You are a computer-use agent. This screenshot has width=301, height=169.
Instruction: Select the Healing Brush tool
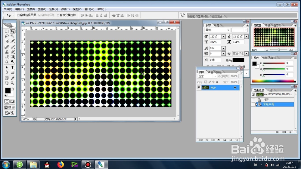[7, 47]
